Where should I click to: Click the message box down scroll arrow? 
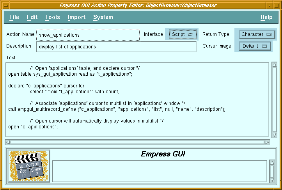pos(272,180)
